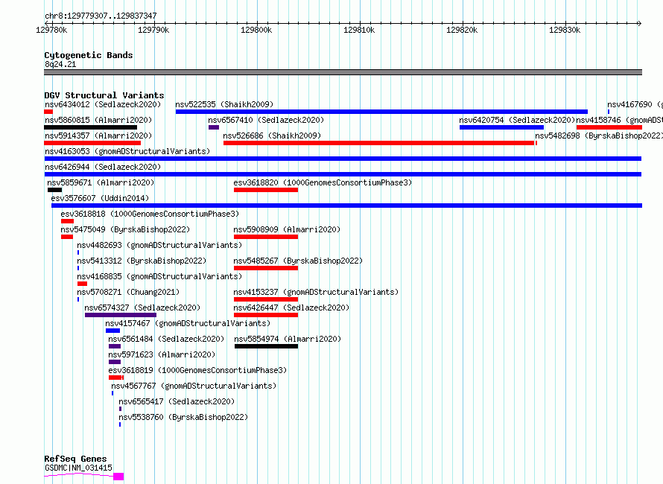663x484 pixels.
Task: Select esv3618820 (1000GenomesConsortiumPhase3) label
Action: tap(323, 182)
